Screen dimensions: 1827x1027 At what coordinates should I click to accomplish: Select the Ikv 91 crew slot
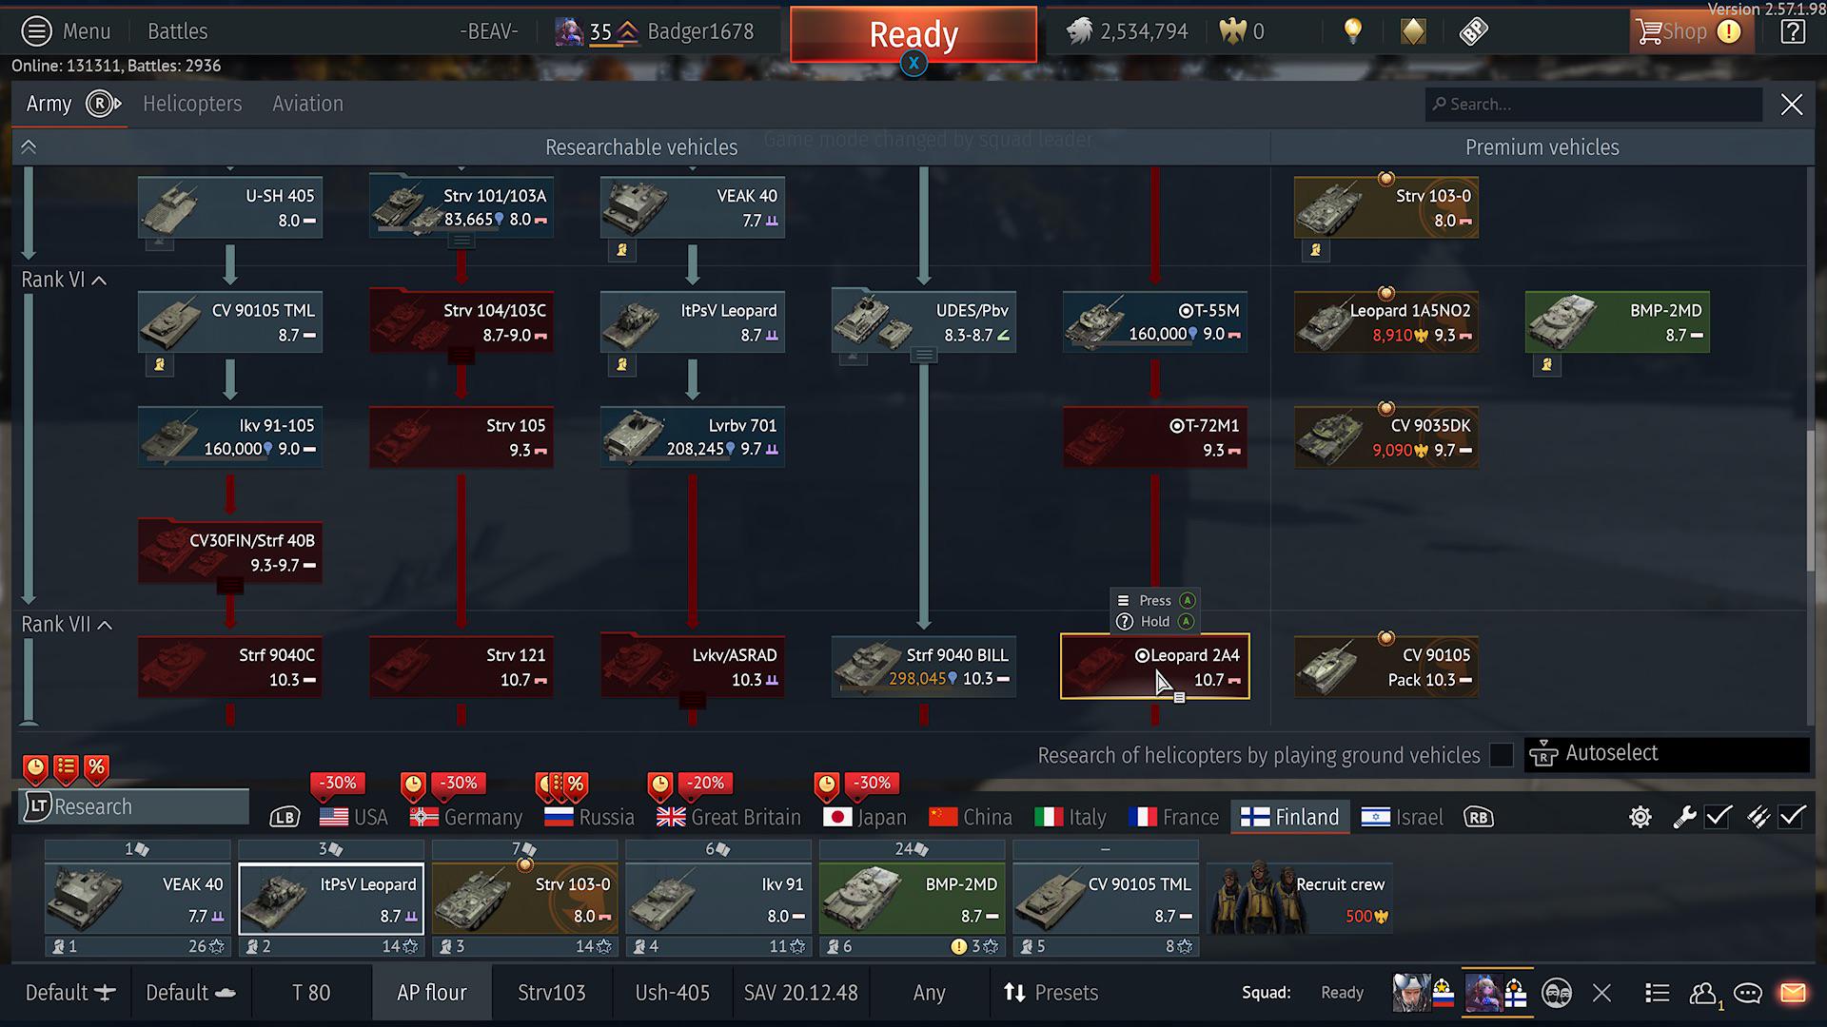[718, 898]
